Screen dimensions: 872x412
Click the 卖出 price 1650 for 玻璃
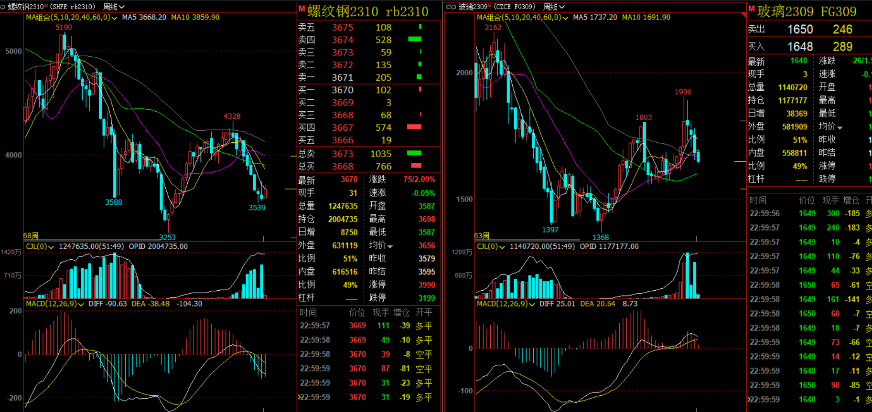point(800,30)
